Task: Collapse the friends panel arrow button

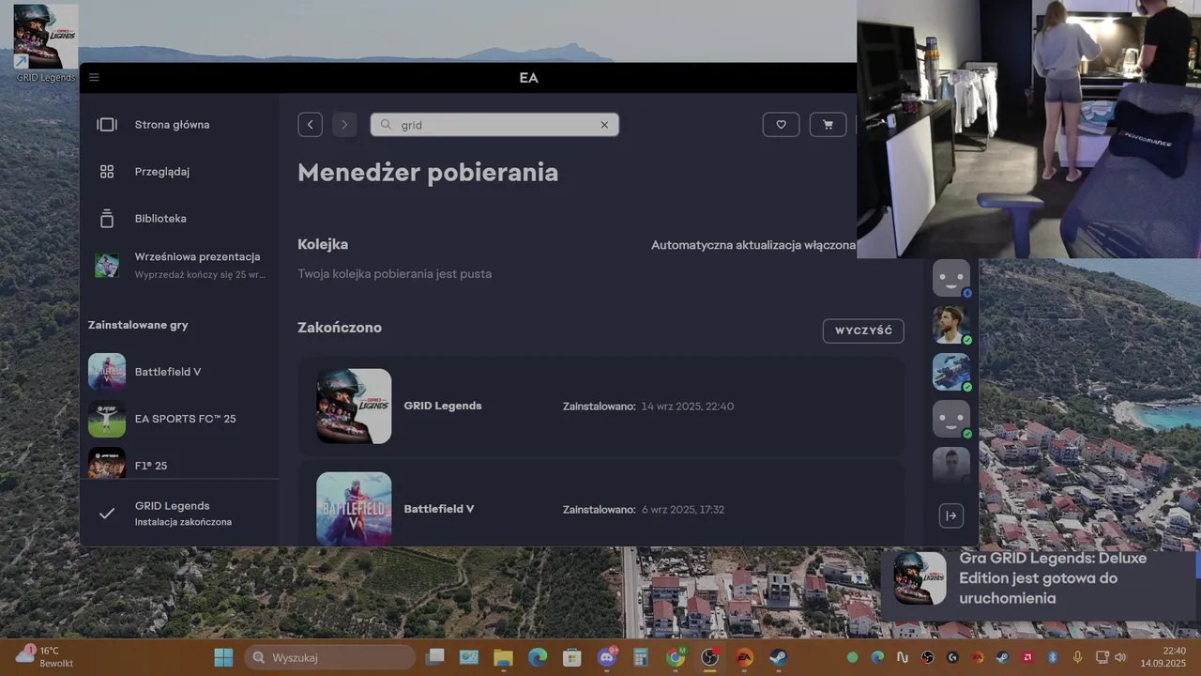Action: tap(951, 515)
